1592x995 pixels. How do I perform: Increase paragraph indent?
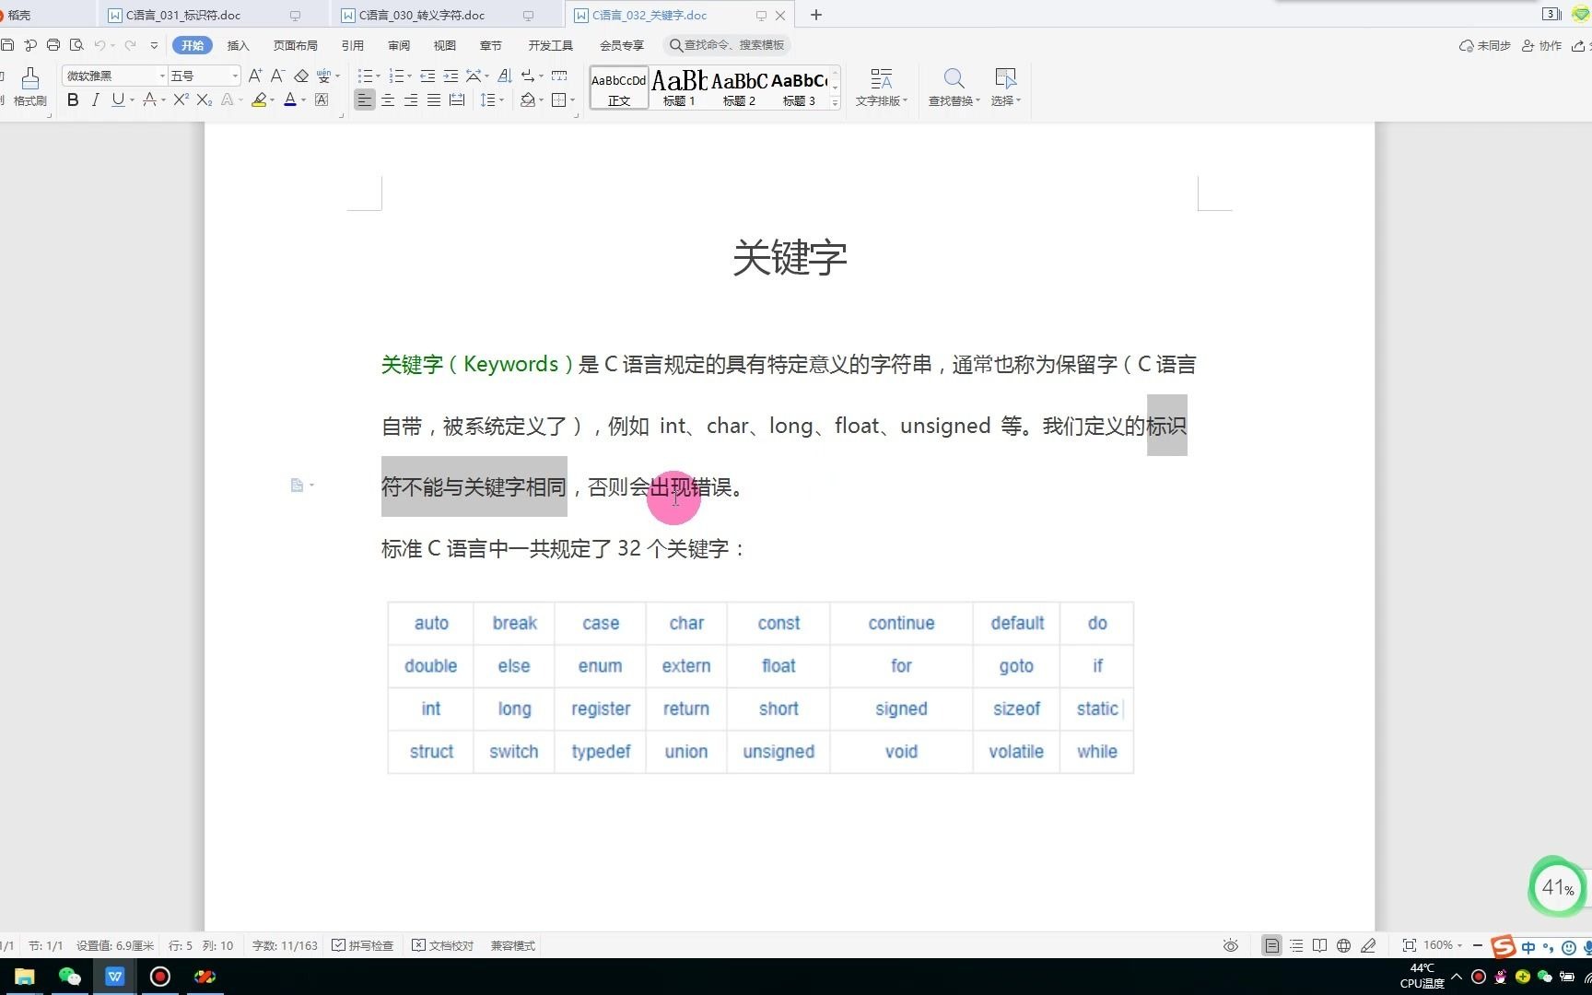tap(451, 76)
